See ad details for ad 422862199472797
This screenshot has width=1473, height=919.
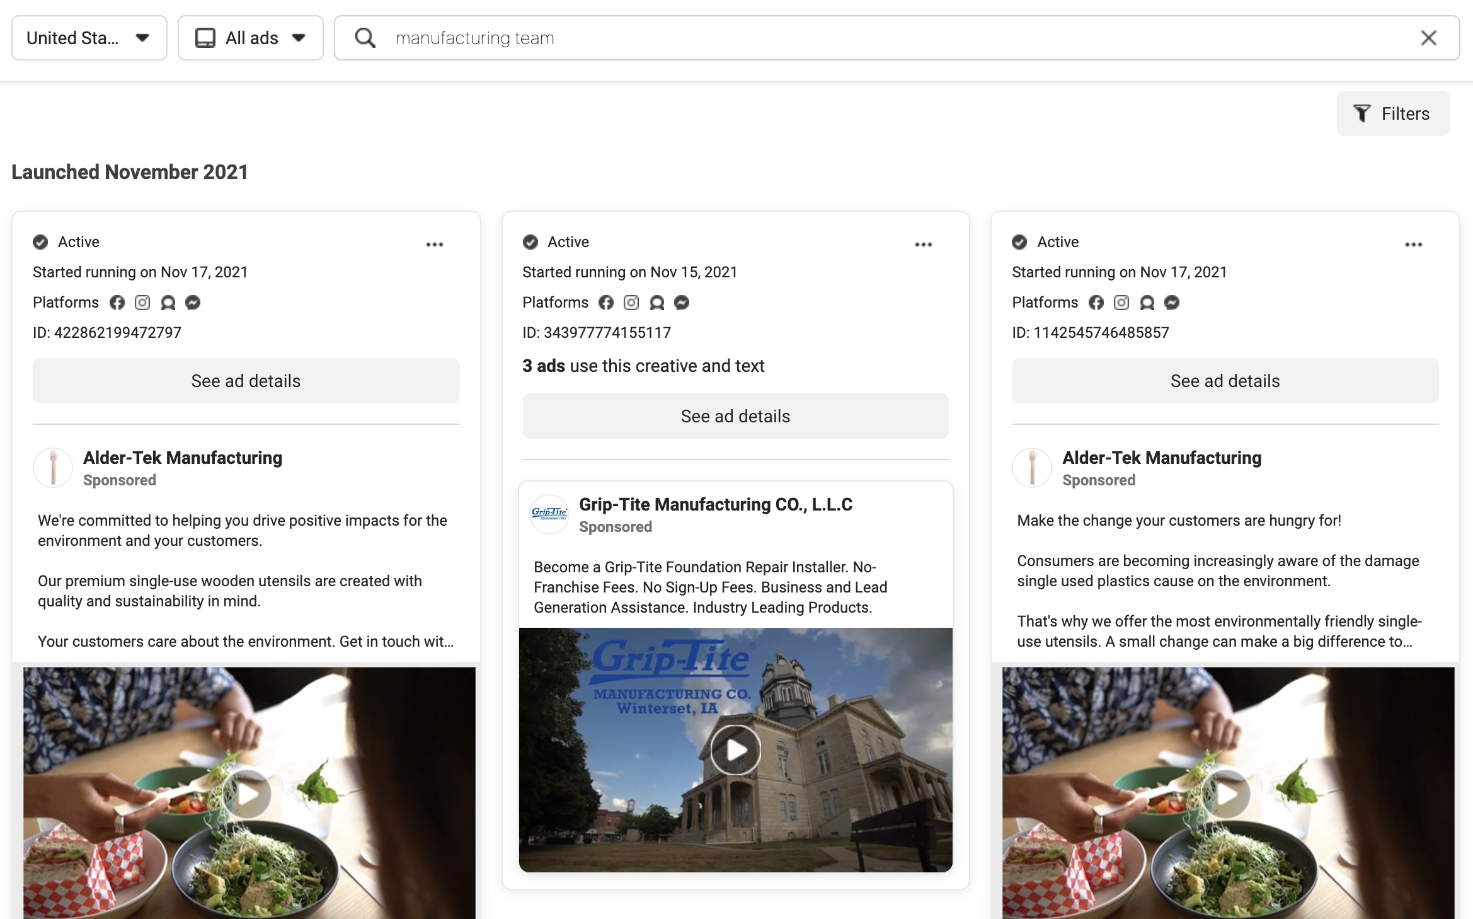click(x=246, y=381)
